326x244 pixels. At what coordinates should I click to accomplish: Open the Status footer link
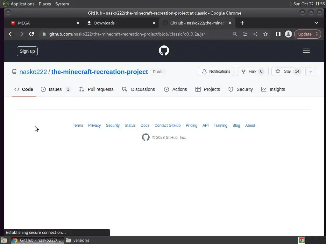(130, 125)
